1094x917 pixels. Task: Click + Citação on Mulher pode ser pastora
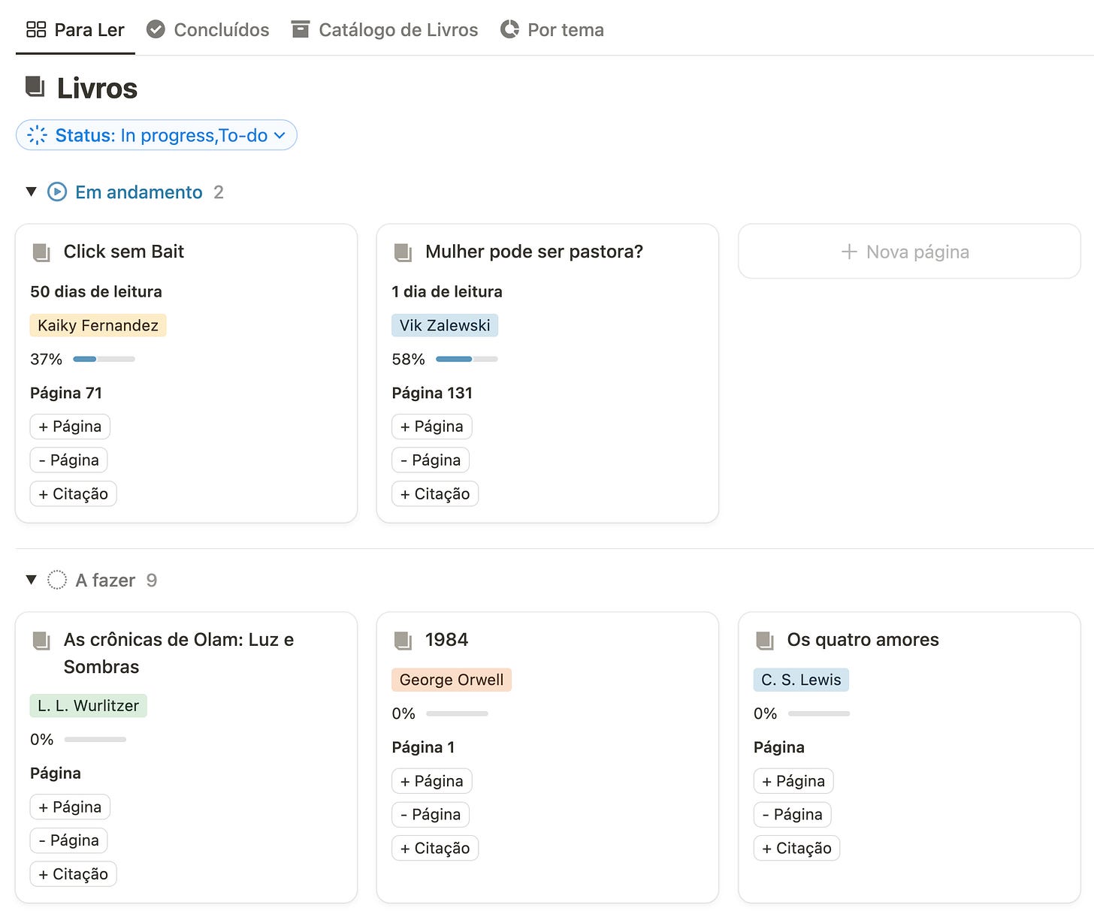pos(435,494)
